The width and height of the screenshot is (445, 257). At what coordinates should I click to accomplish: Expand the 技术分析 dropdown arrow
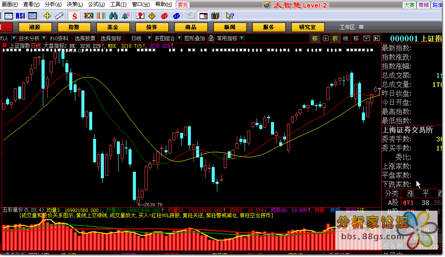click(43, 38)
